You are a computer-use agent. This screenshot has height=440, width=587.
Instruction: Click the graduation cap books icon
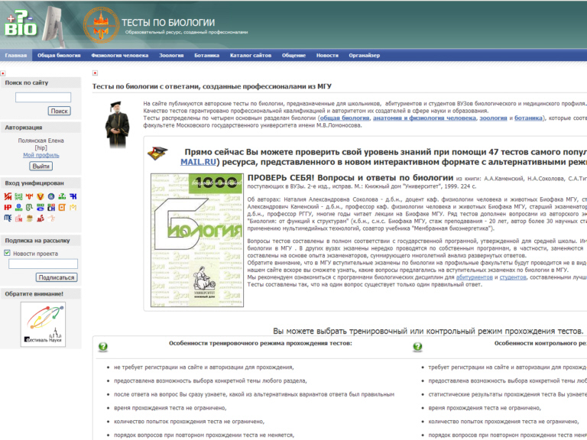coord(157,153)
